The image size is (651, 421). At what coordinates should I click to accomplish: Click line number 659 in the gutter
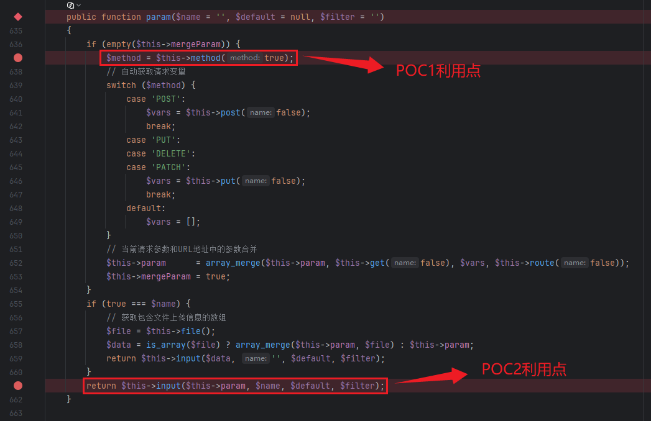coord(16,359)
